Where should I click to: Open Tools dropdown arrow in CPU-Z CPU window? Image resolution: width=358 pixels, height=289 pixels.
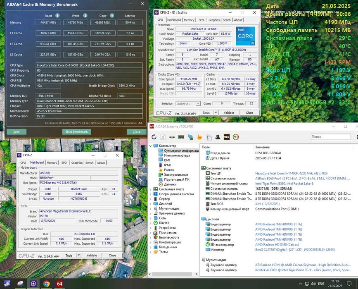216,112
